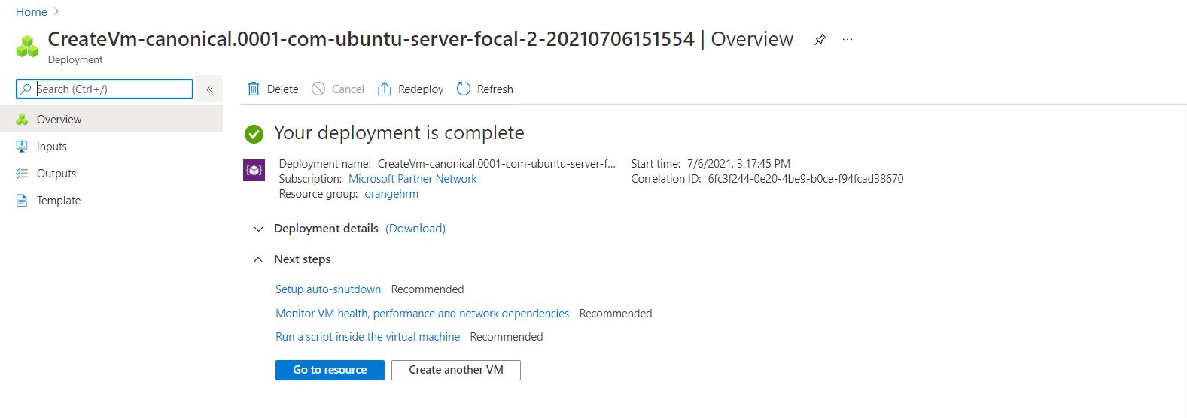The height and width of the screenshot is (418, 1187).
Task: Open the Outputs menu item
Action: [56, 174]
